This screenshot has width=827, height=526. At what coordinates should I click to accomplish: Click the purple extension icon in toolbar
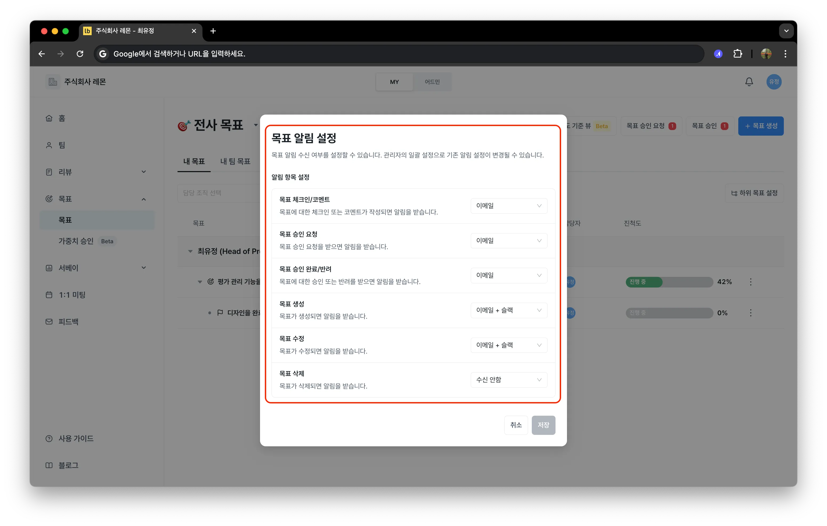click(x=718, y=54)
